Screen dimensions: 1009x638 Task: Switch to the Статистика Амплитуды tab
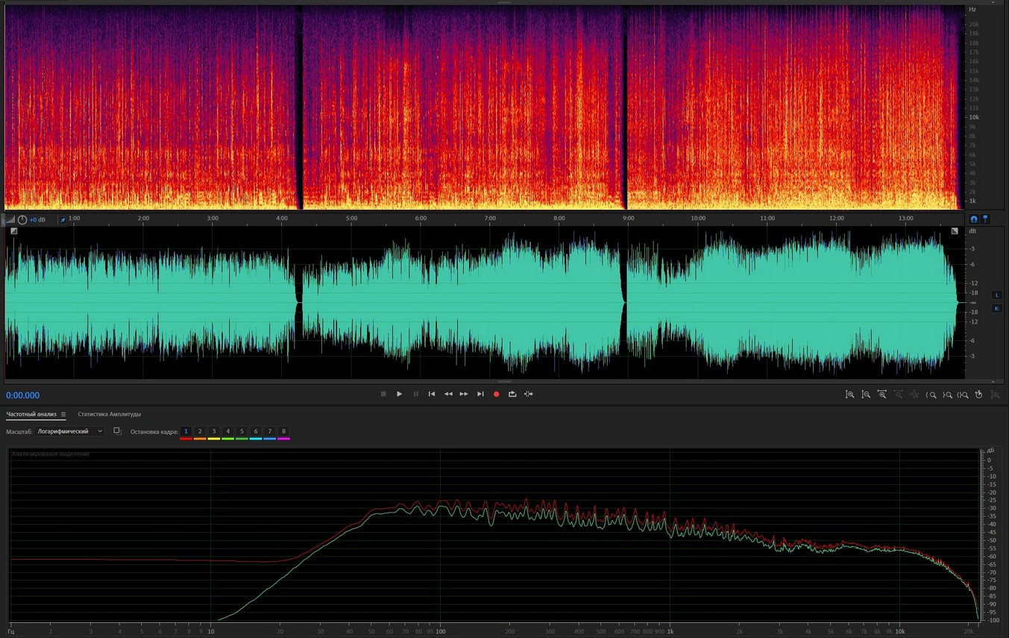(x=109, y=414)
